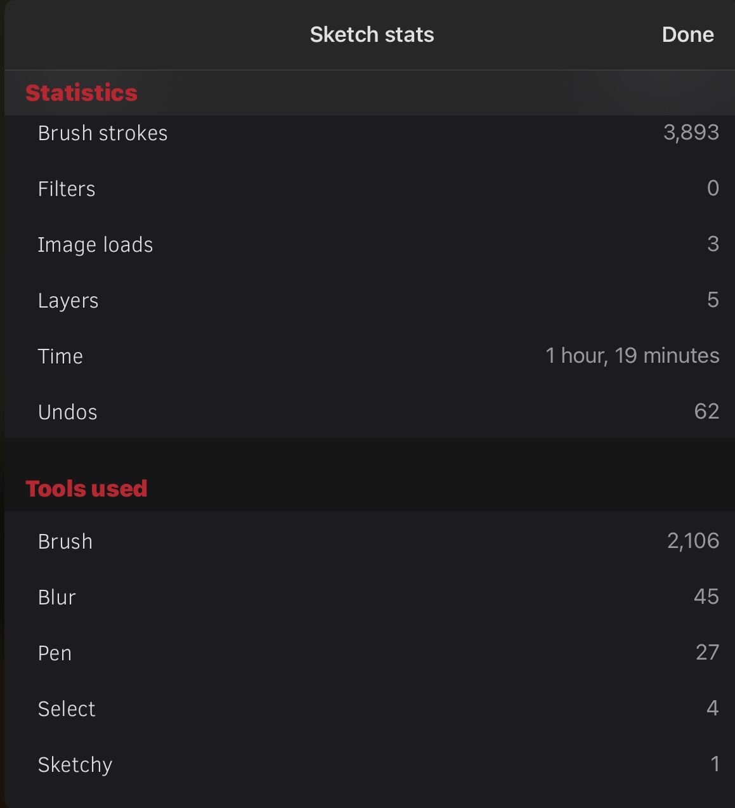Tap the Done button

(x=687, y=35)
